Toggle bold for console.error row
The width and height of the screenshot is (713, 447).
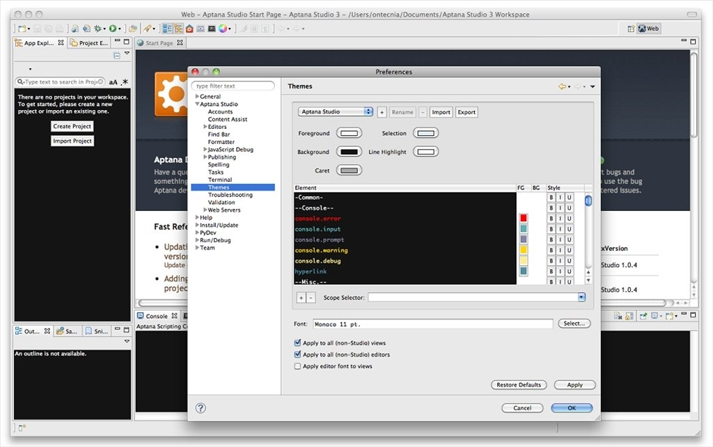click(551, 219)
